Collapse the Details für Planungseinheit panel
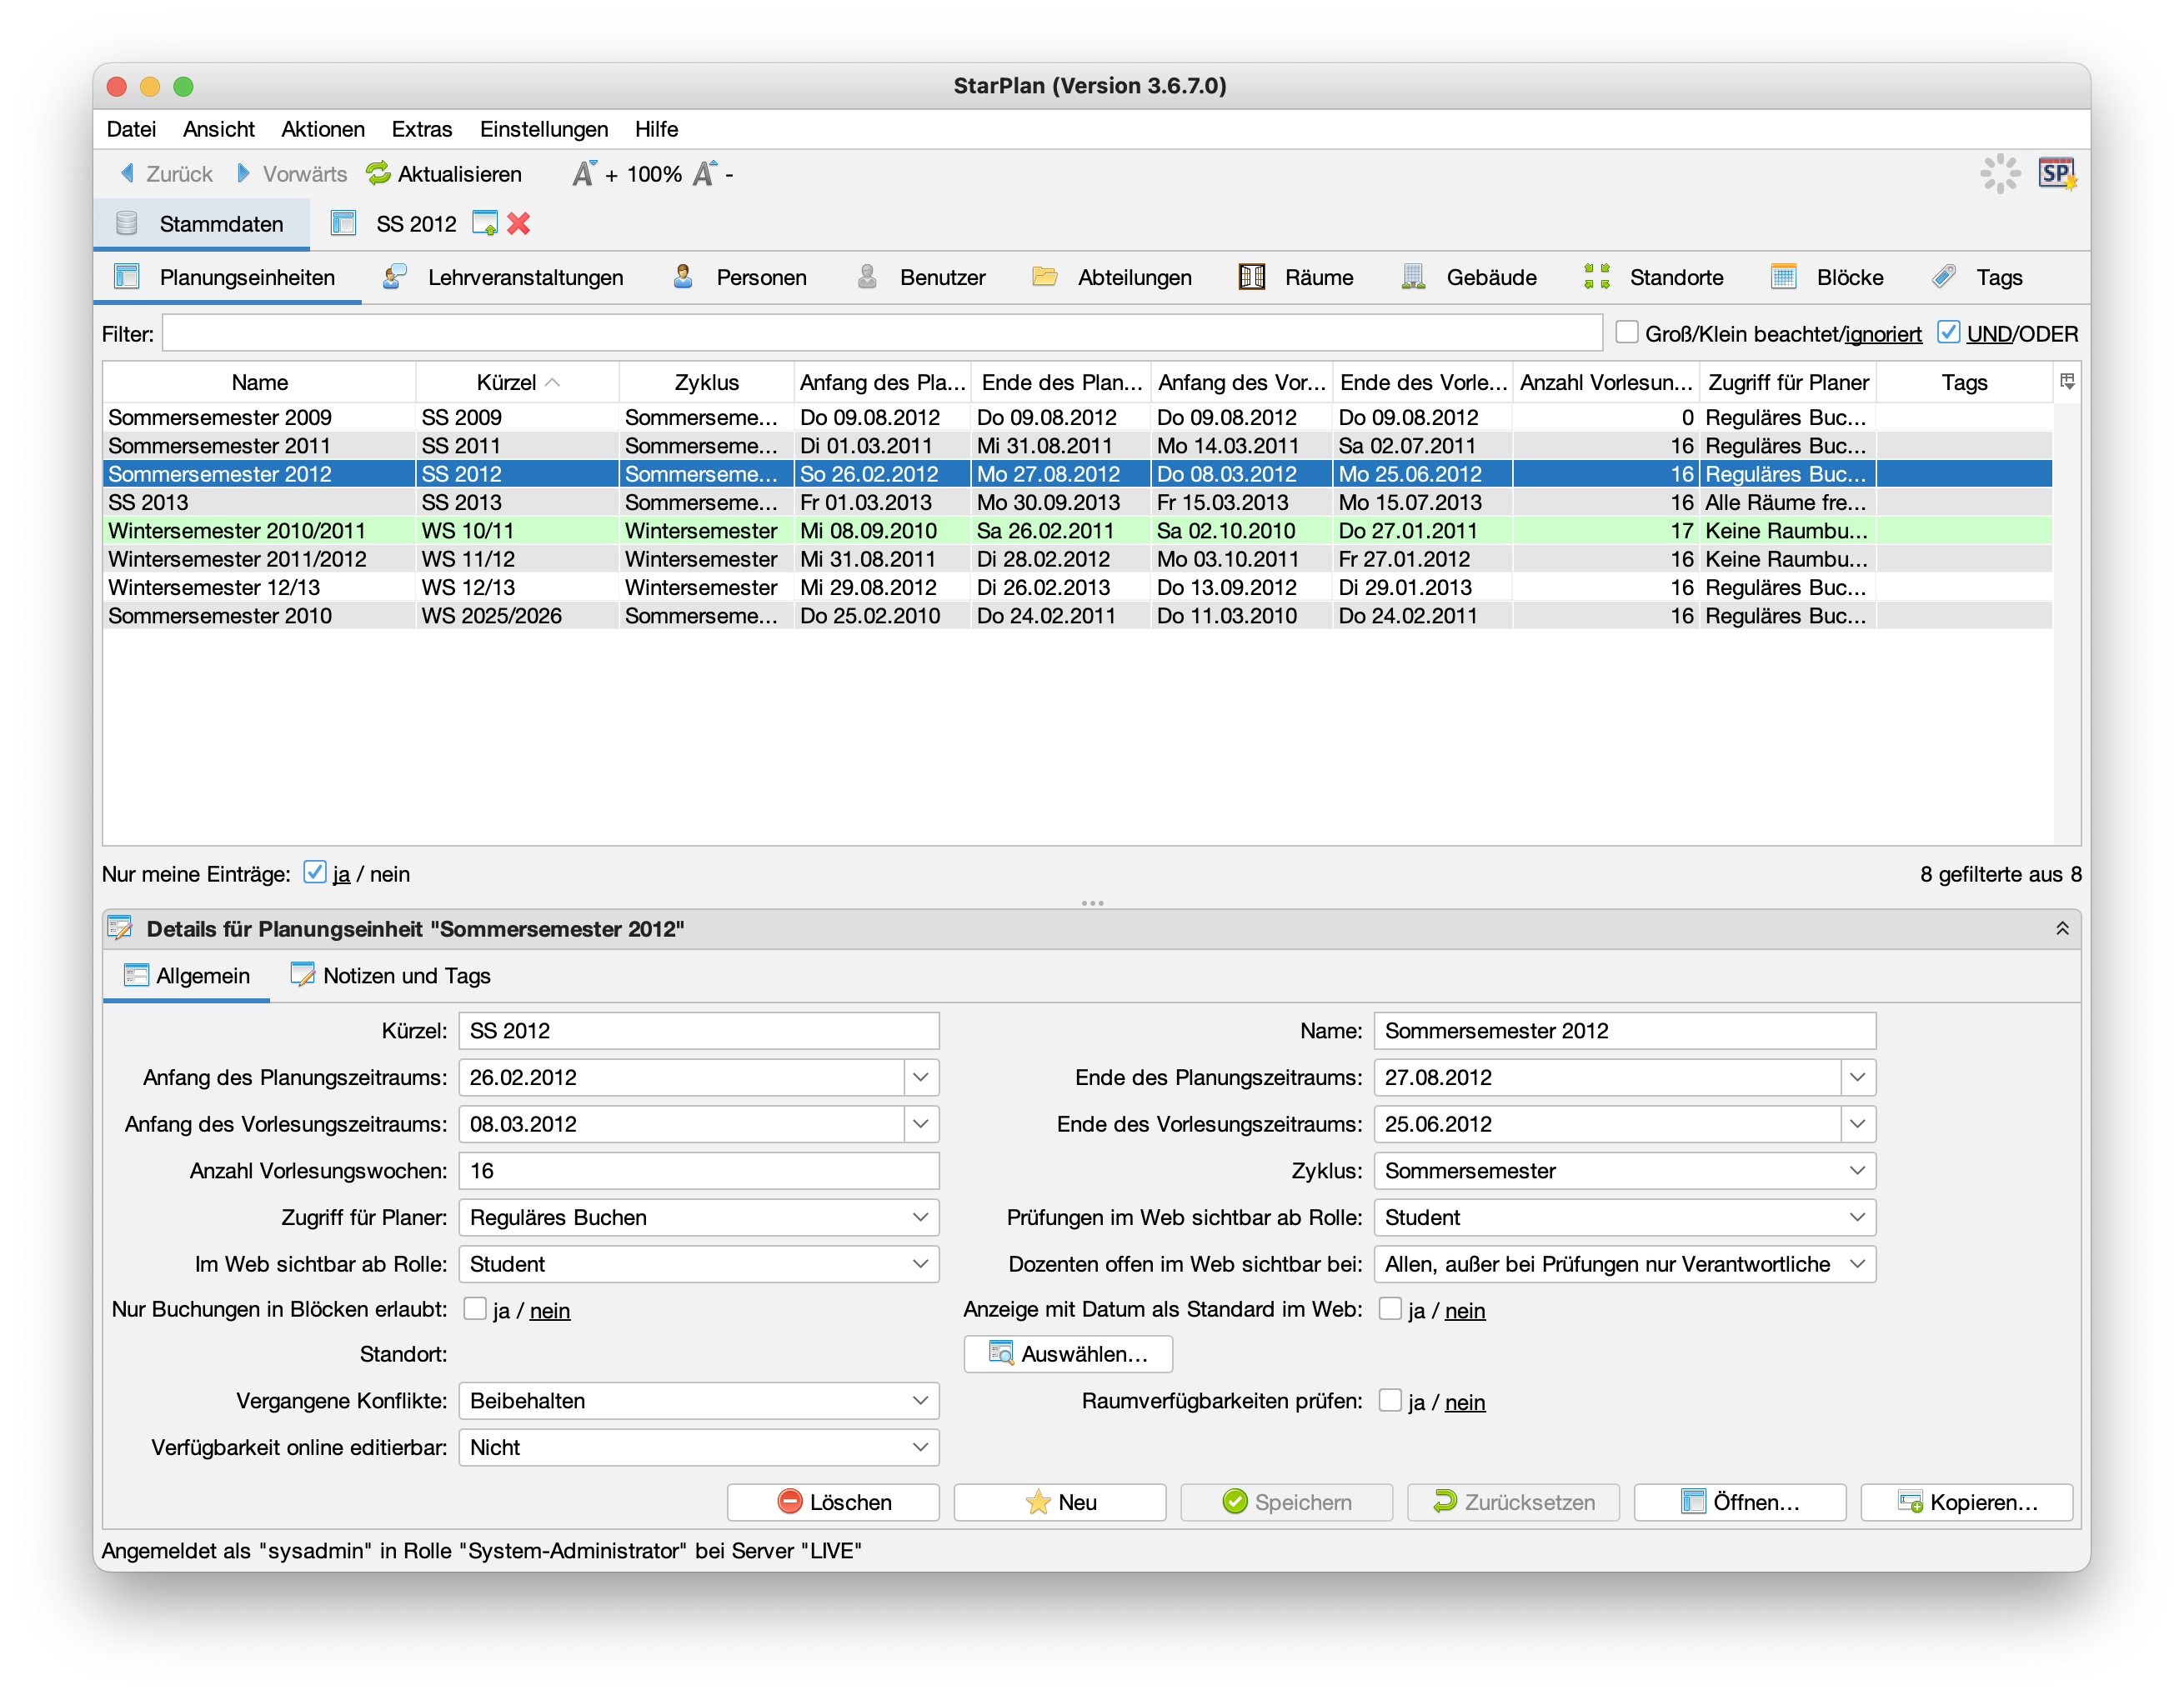This screenshot has width=2184, height=1695. click(x=2062, y=928)
